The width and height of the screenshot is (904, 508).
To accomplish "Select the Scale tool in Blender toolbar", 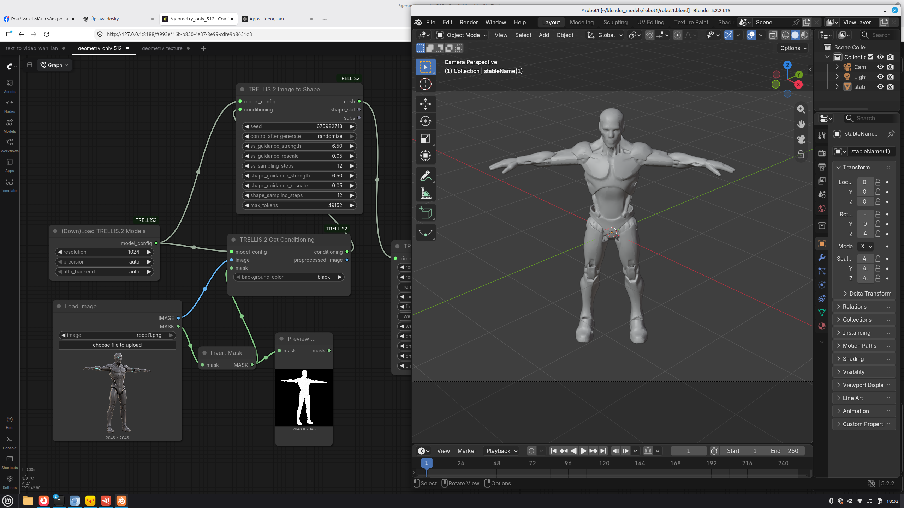I will [426, 138].
